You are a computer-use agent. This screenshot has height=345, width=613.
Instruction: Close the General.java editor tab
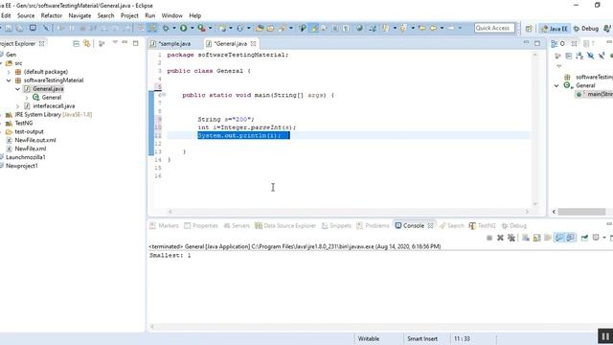point(253,43)
